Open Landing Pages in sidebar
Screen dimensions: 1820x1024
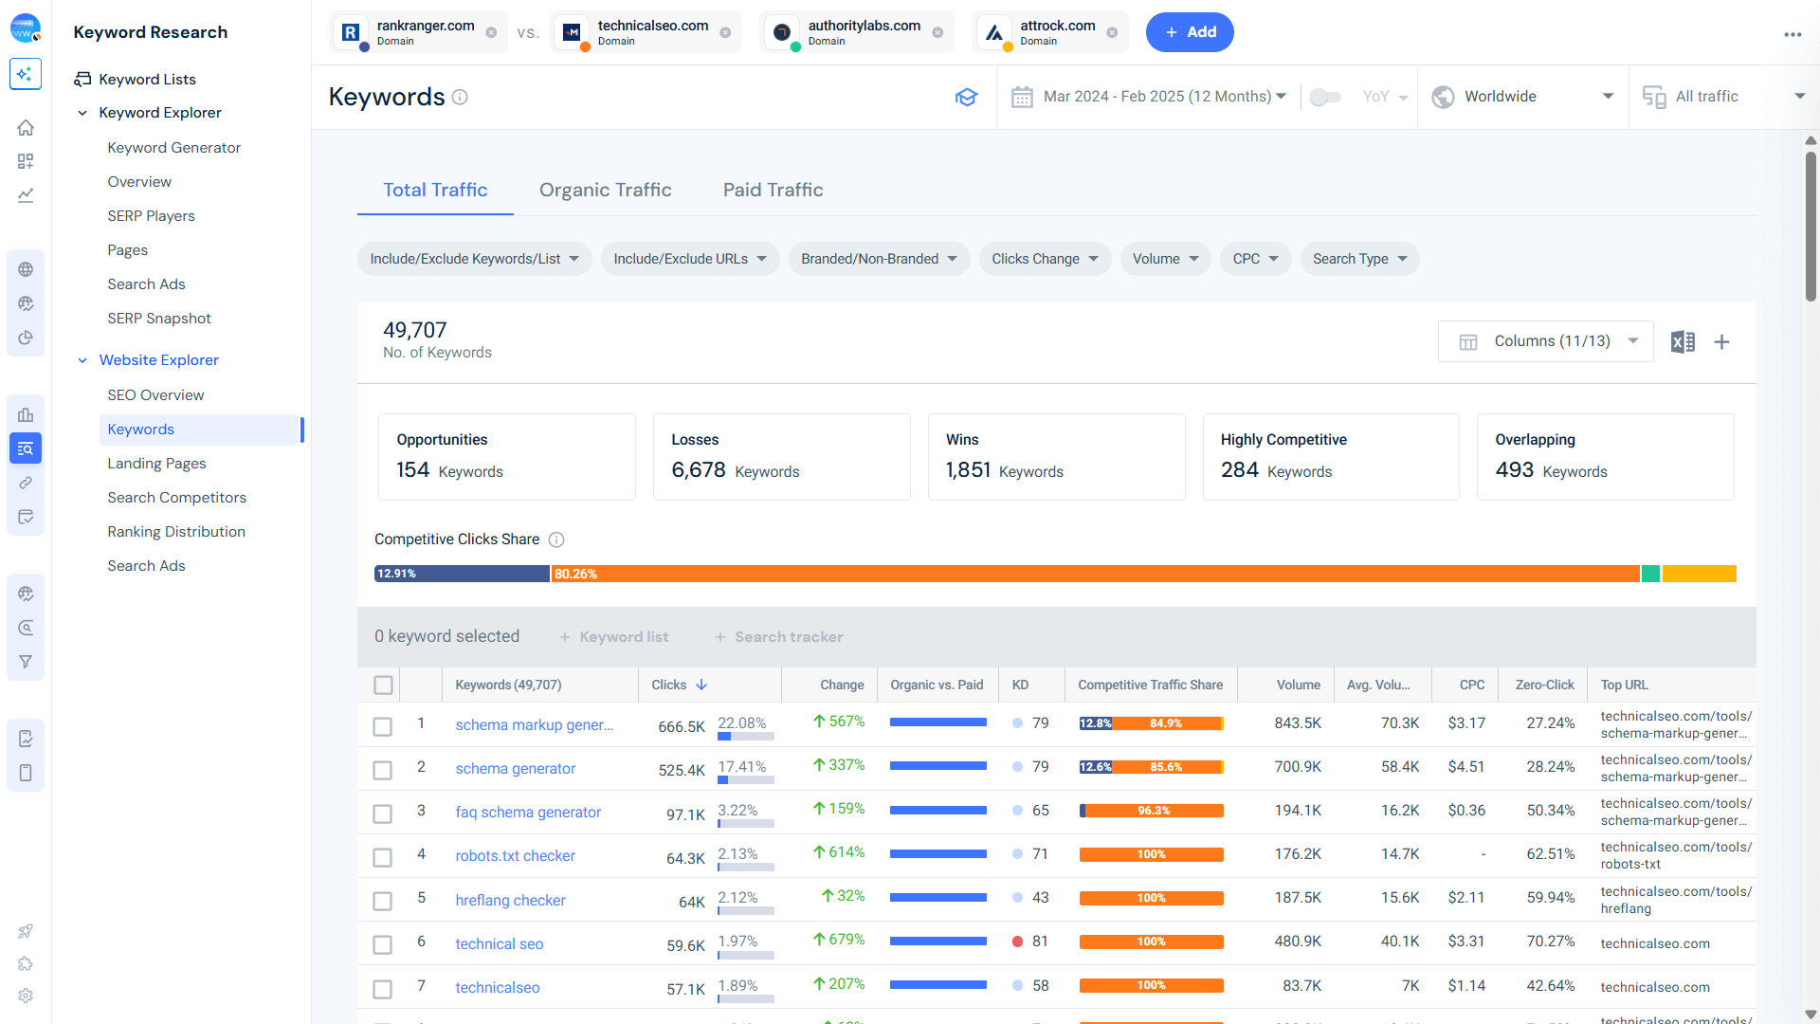click(x=156, y=464)
